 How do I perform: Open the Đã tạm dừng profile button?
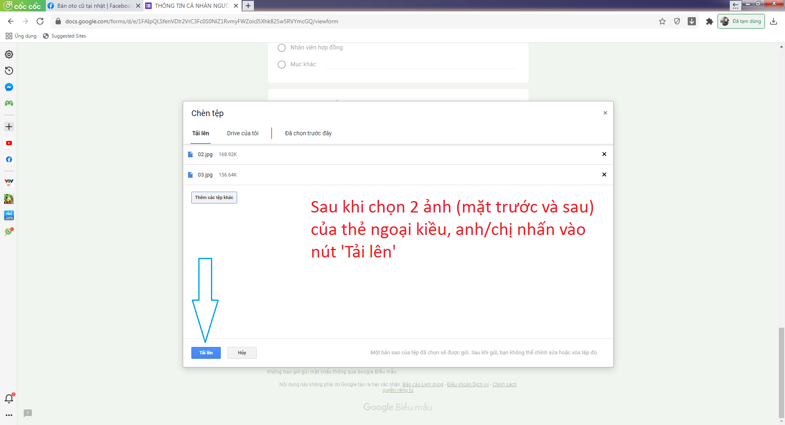point(741,21)
